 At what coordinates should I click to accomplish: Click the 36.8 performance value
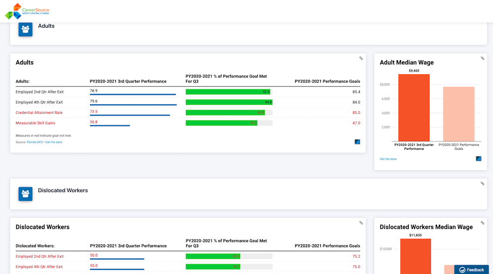94,122
